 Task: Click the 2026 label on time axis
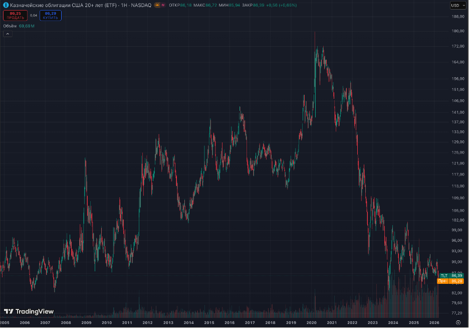pyautogui.click(x=434, y=322)
